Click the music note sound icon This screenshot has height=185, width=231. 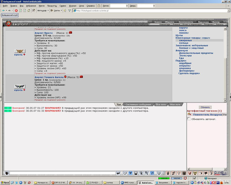(152, 173)
